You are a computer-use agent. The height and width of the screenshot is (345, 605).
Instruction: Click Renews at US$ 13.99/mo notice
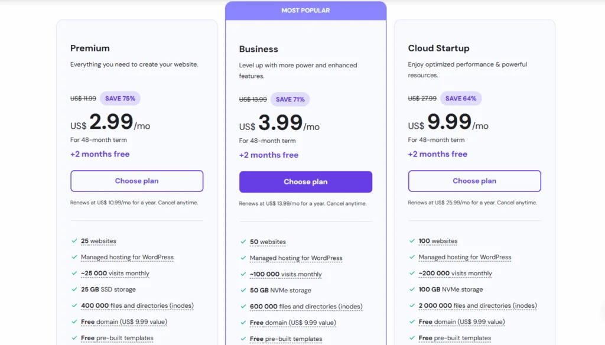point(303,203)
